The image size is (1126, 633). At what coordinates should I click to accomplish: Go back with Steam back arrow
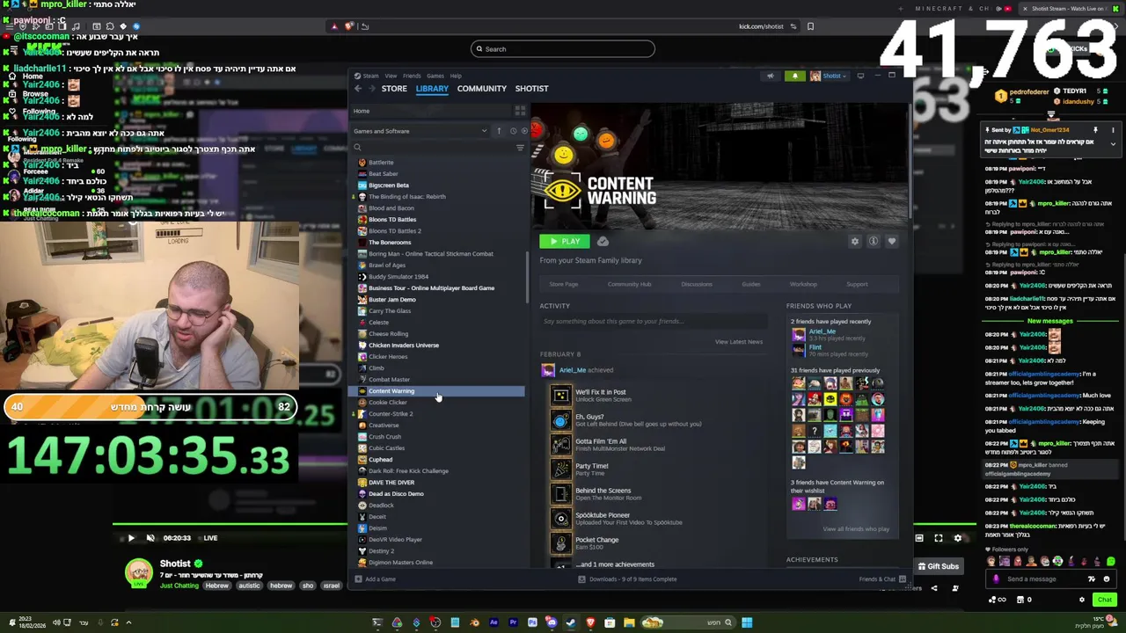coord(358,89)
